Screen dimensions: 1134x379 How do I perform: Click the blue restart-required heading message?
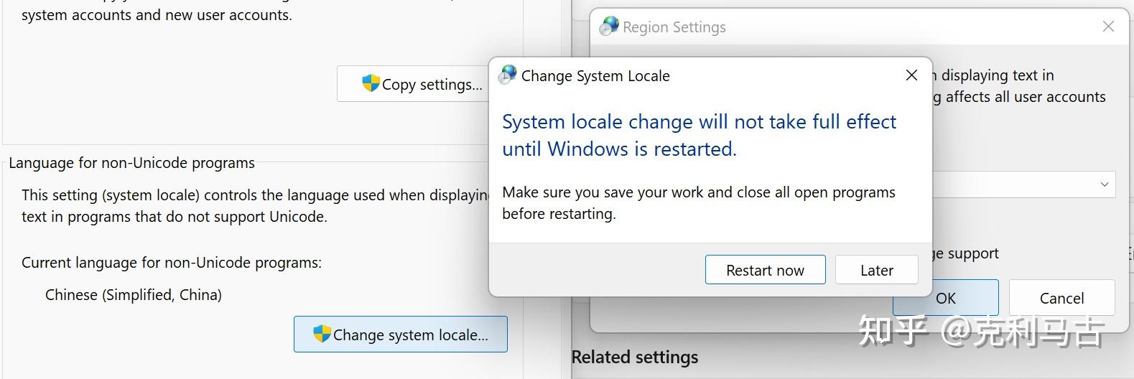[698, 135]
